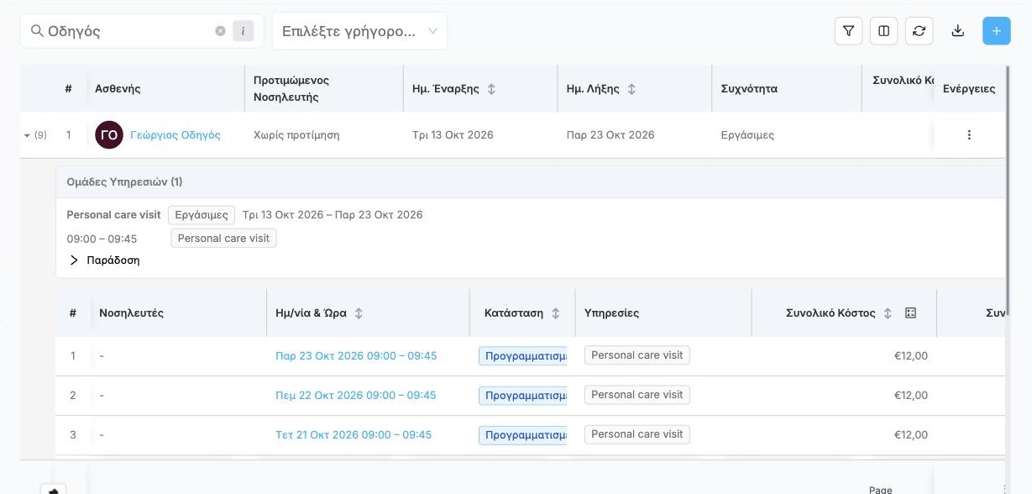Sort by Συνολικό Κόστος in visits table
Screen dimensions: 1032x494
[x=888, y=313]
